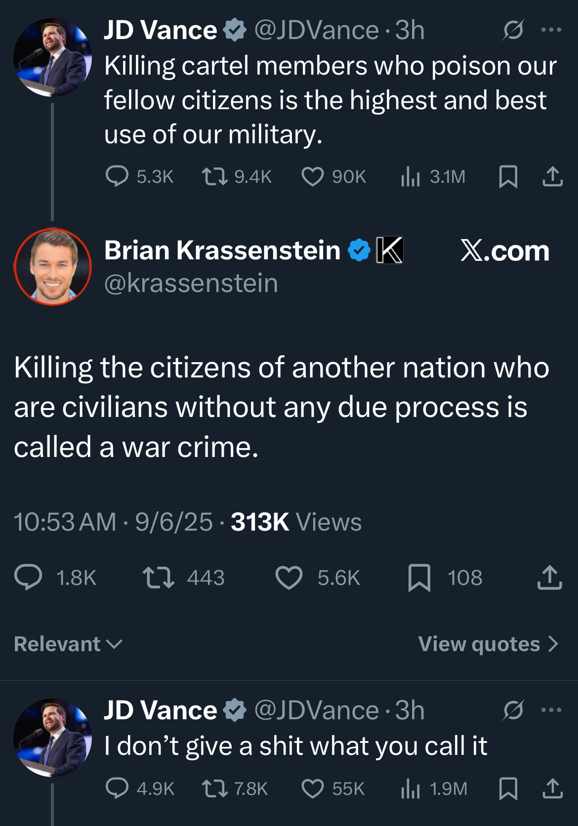View analytics on bottom Vance reply

(x=410, y=788)
